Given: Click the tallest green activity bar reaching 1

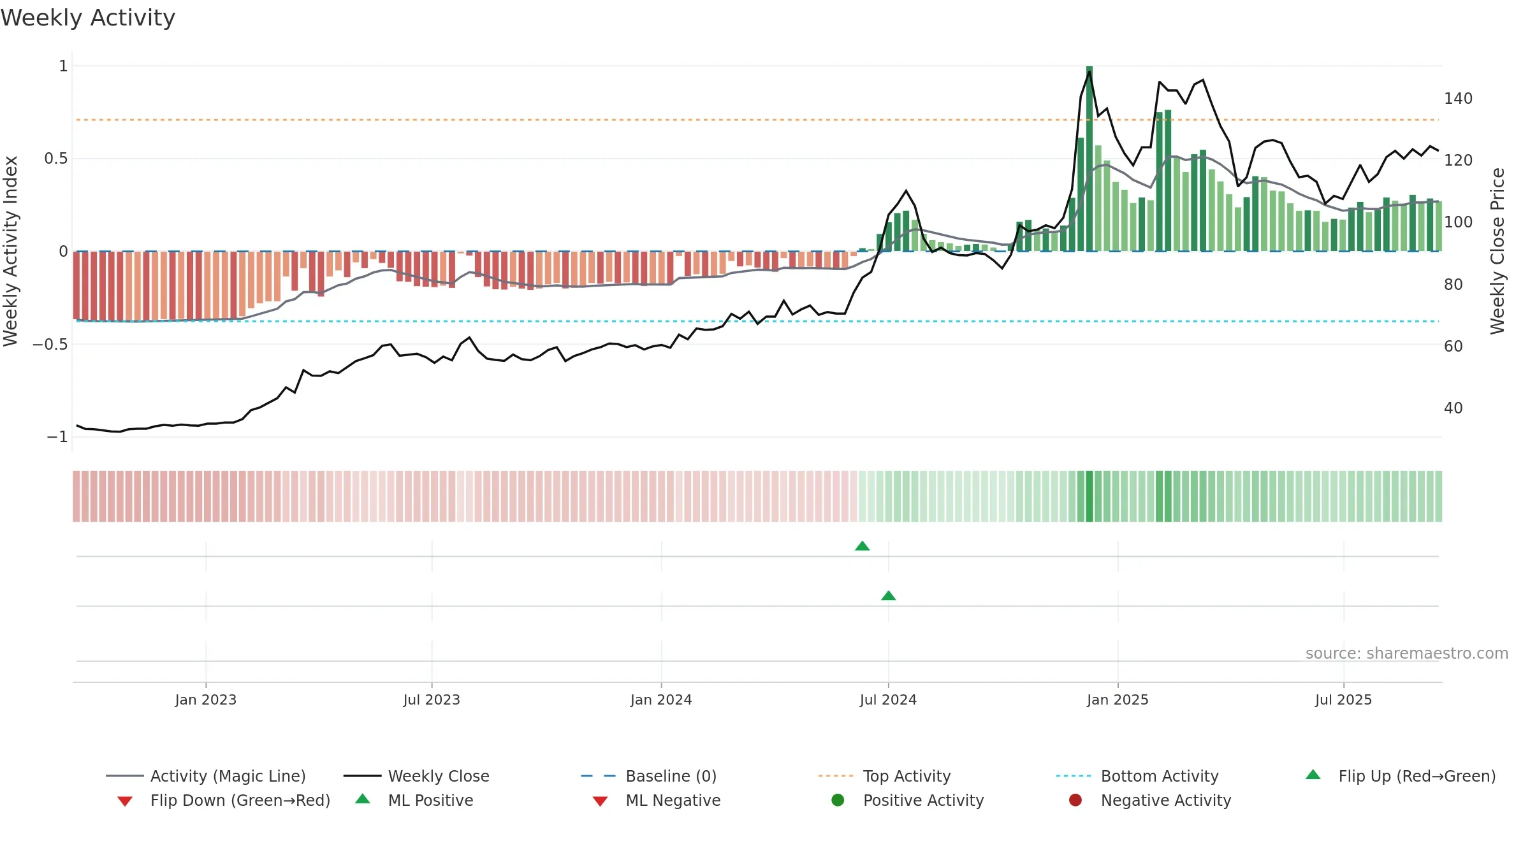Looking at the screenshot, I should 1089,159.
